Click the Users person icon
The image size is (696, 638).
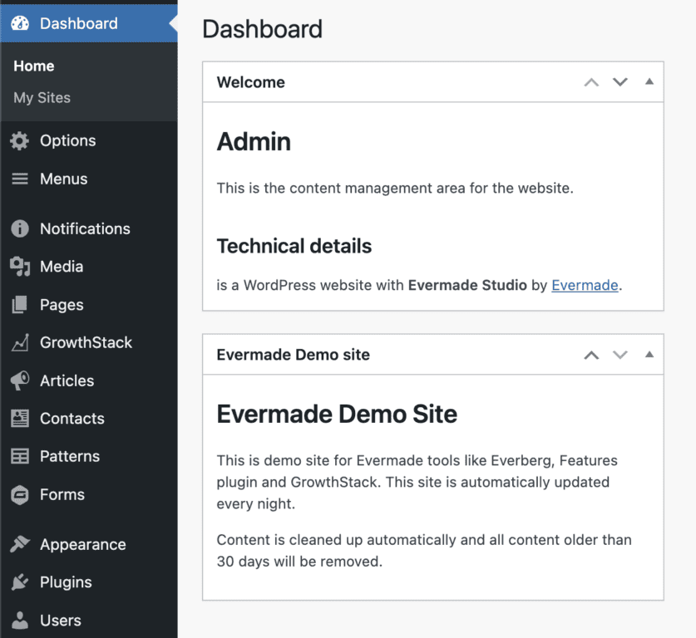click(x=19, y=621)
